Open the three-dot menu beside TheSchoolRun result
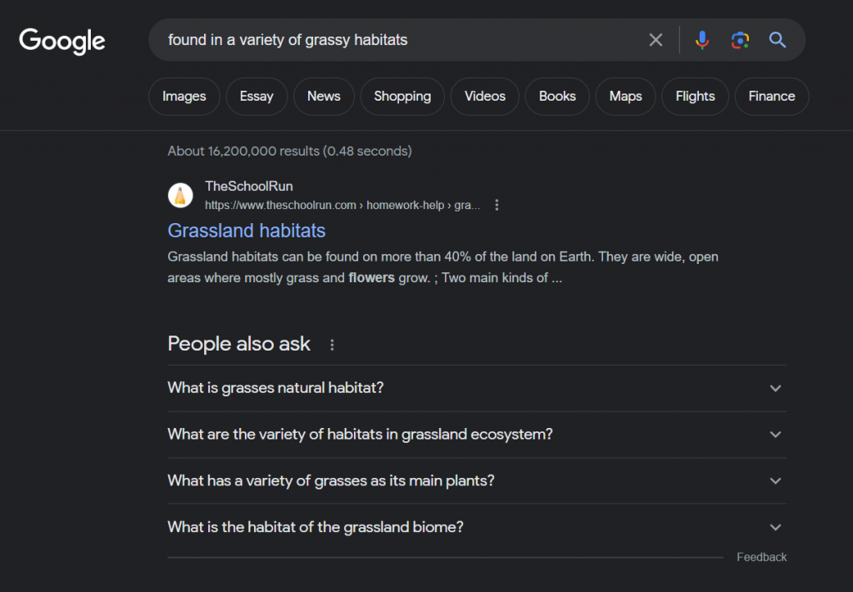The height and width of the screenshot is (592, 853). [496, 205]
